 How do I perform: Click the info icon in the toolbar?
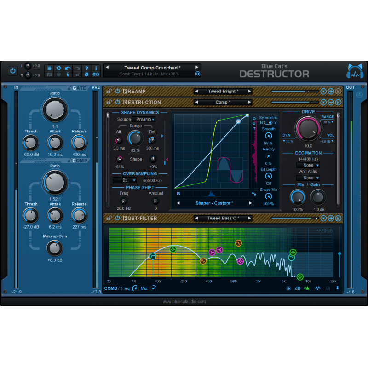tap(96, 68)
